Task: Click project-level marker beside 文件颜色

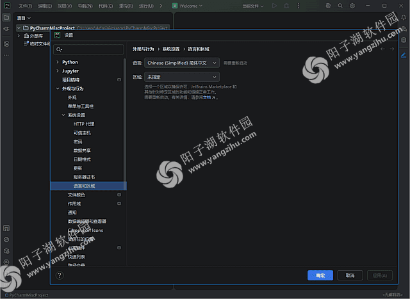Action: point(119,195)
